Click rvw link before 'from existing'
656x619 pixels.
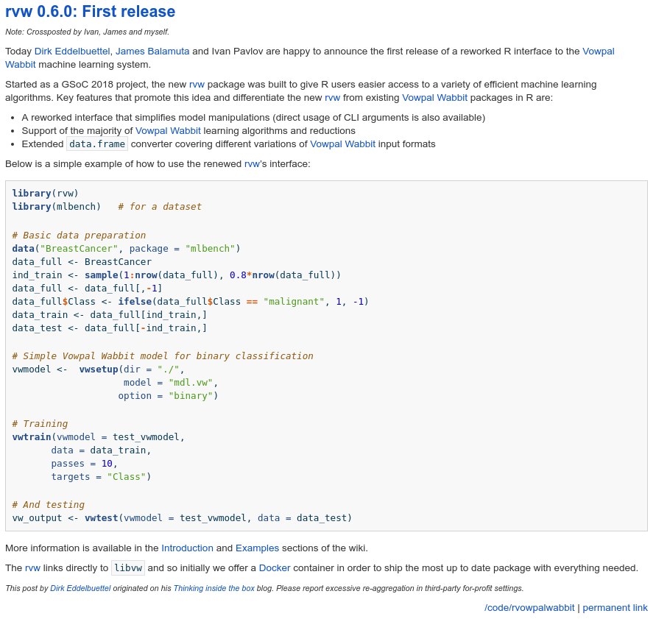[332, 98]
